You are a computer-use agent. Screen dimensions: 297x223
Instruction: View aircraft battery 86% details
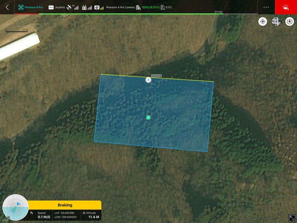click(x=148, y=7)
